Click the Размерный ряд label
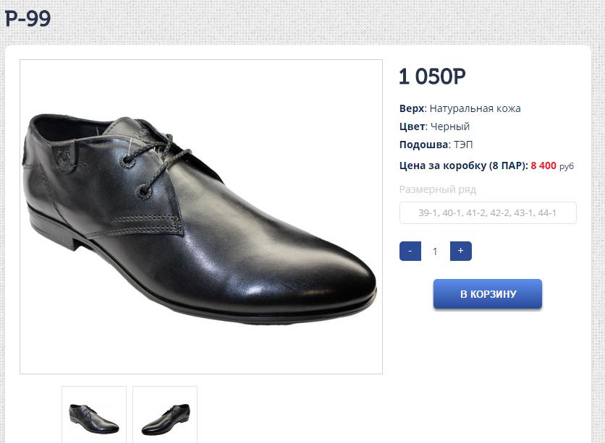605x443 pixels. point(438,189)
